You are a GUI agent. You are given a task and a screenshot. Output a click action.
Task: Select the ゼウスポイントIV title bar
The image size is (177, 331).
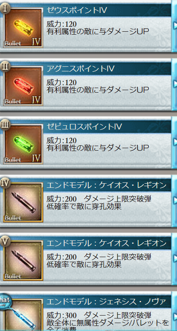point(107,10)
